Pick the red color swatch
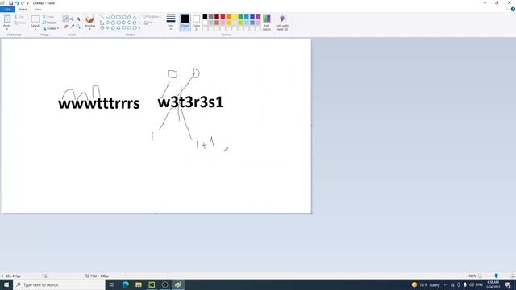The image size is (516, 290). click(223, 17)
